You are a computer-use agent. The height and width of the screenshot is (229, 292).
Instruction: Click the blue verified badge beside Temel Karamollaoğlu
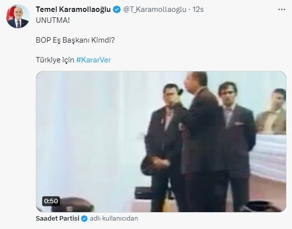[x=117, y=9]
